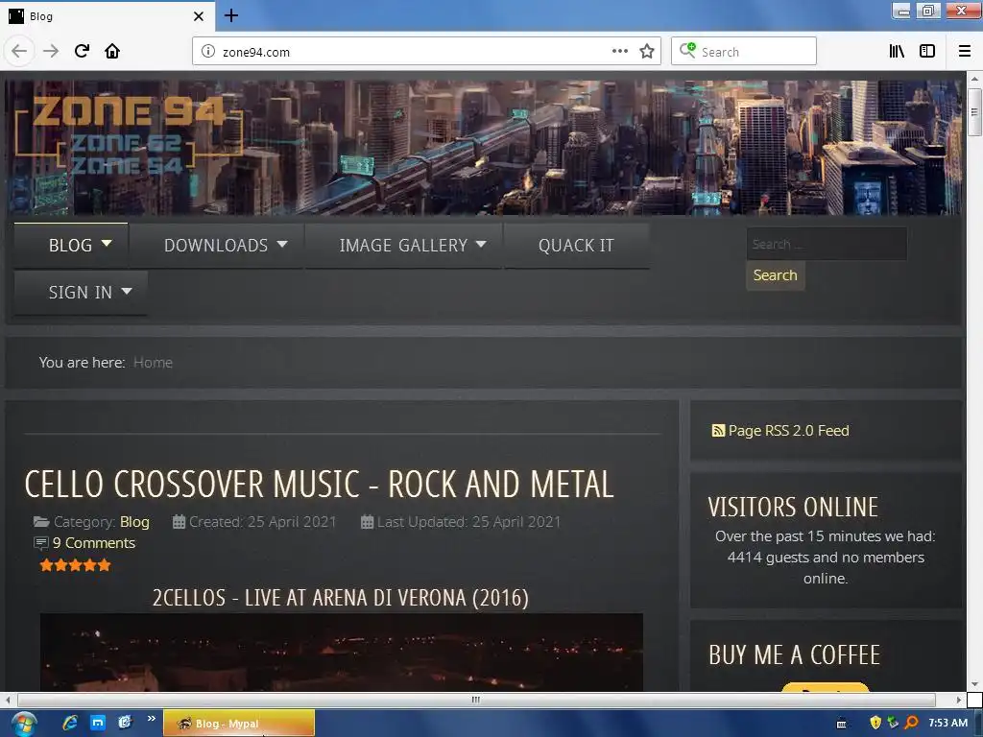Click the Created: 25 April 2021 text
The height and width of the screenshot is (737, 983).
click(x=262, y=521)
